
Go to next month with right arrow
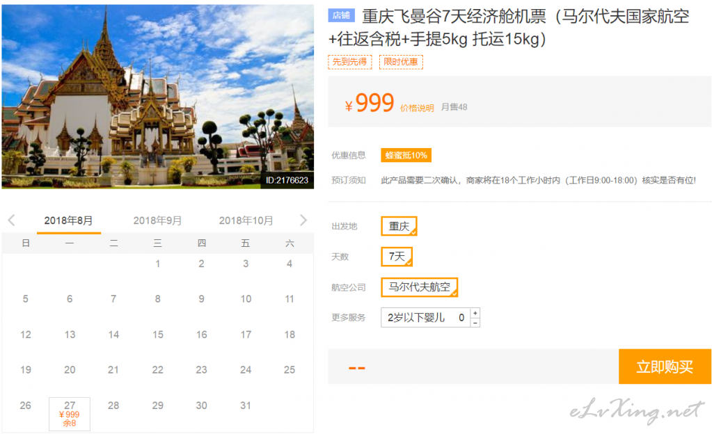303,220
